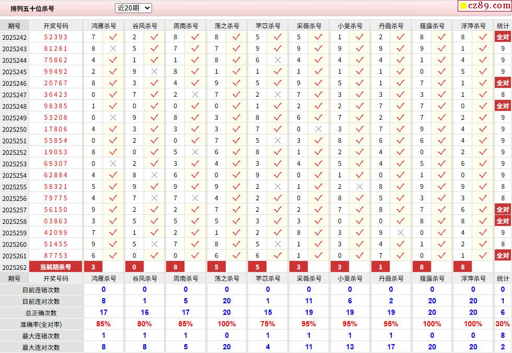Click the draw number 99492
Screen dimensions: 512x353
[x=55, y=72]
